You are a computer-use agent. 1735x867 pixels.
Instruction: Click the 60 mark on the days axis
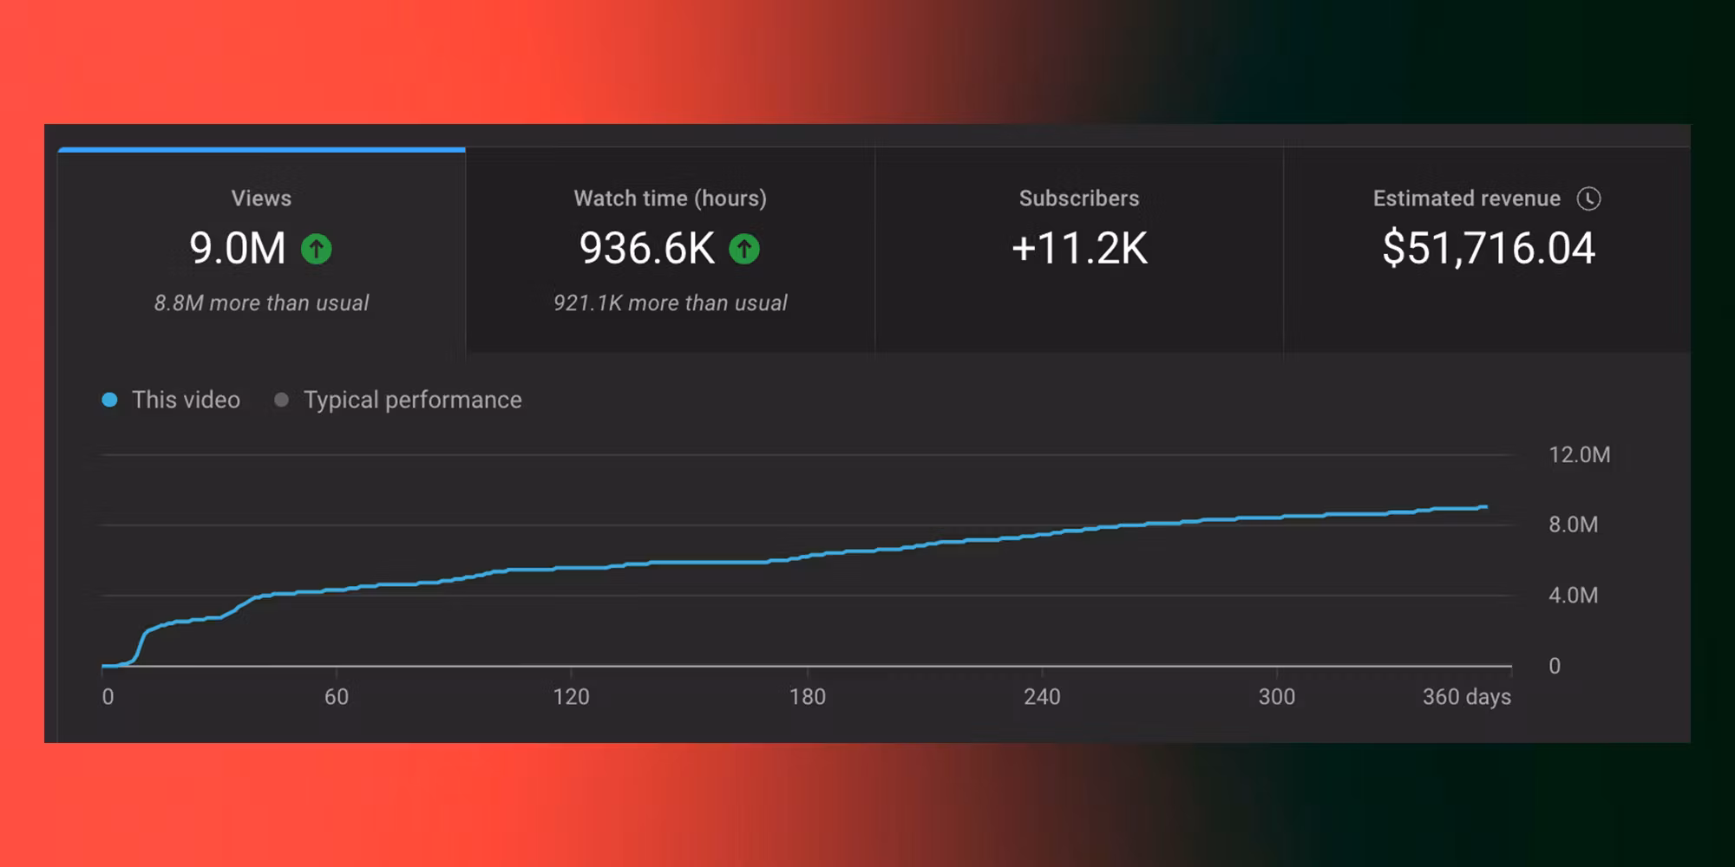(336, 696)
